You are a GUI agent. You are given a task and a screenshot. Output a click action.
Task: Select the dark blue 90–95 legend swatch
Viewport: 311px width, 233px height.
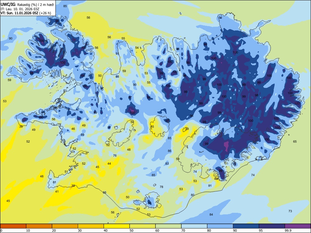pos(246,226)
